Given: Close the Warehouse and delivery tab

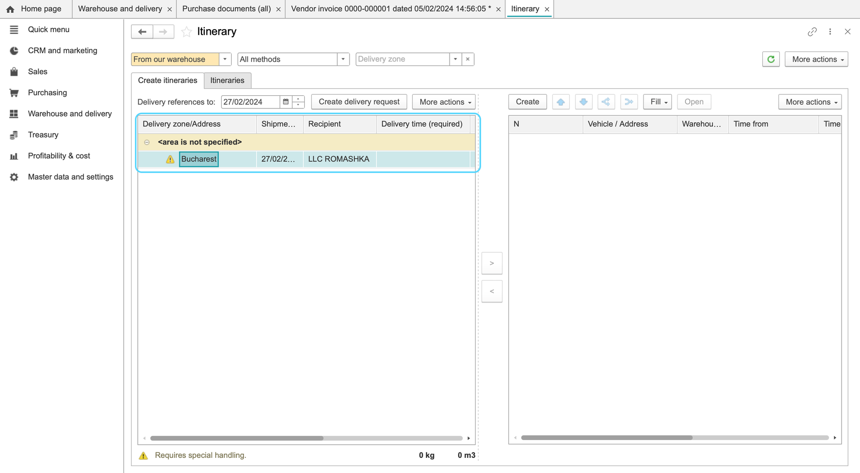Looking at the screenshot, I should coord(169,9).
